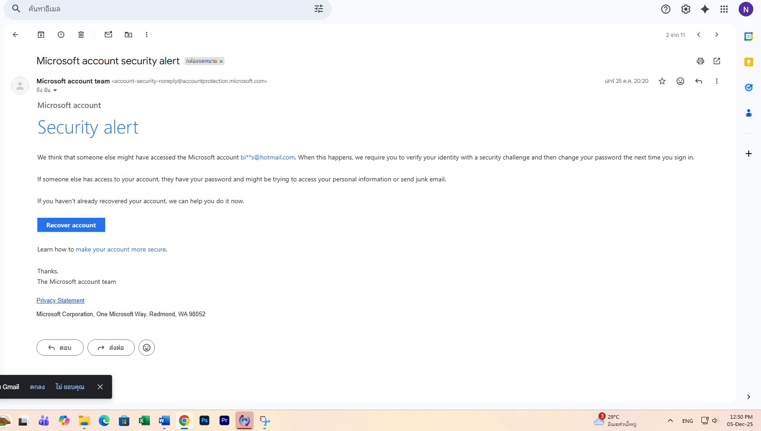The width and height of the screenshot is (761, 431).
Task: Open the message's three-dot more menu
Action: 717,81
